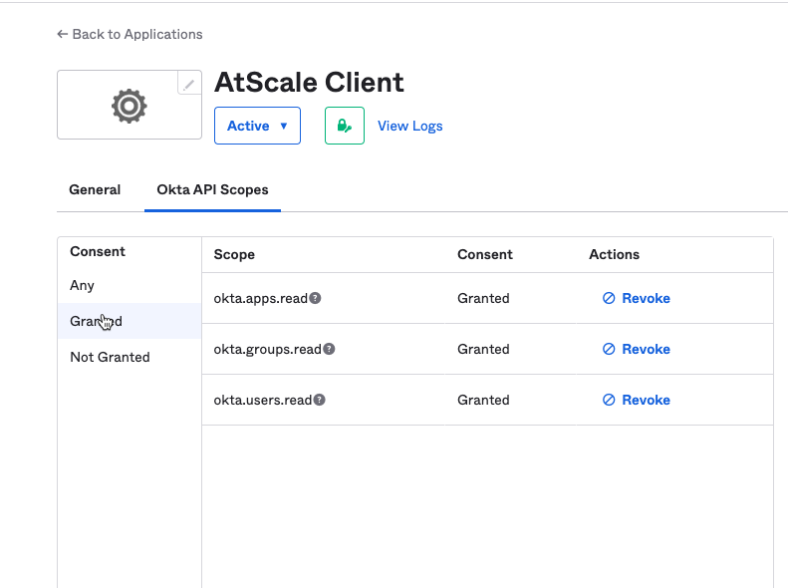Select the Okta API Scopes tab
The image size is (788, 588).
(212, 189)
